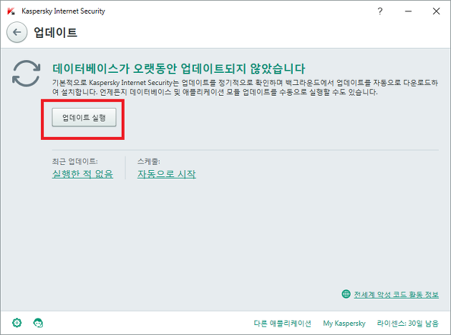Minimize the Kaspersky window
451x335 pixels.
click(x=408, y=11)
